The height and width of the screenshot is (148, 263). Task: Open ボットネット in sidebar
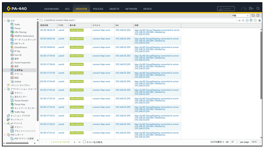pos(17,119)
